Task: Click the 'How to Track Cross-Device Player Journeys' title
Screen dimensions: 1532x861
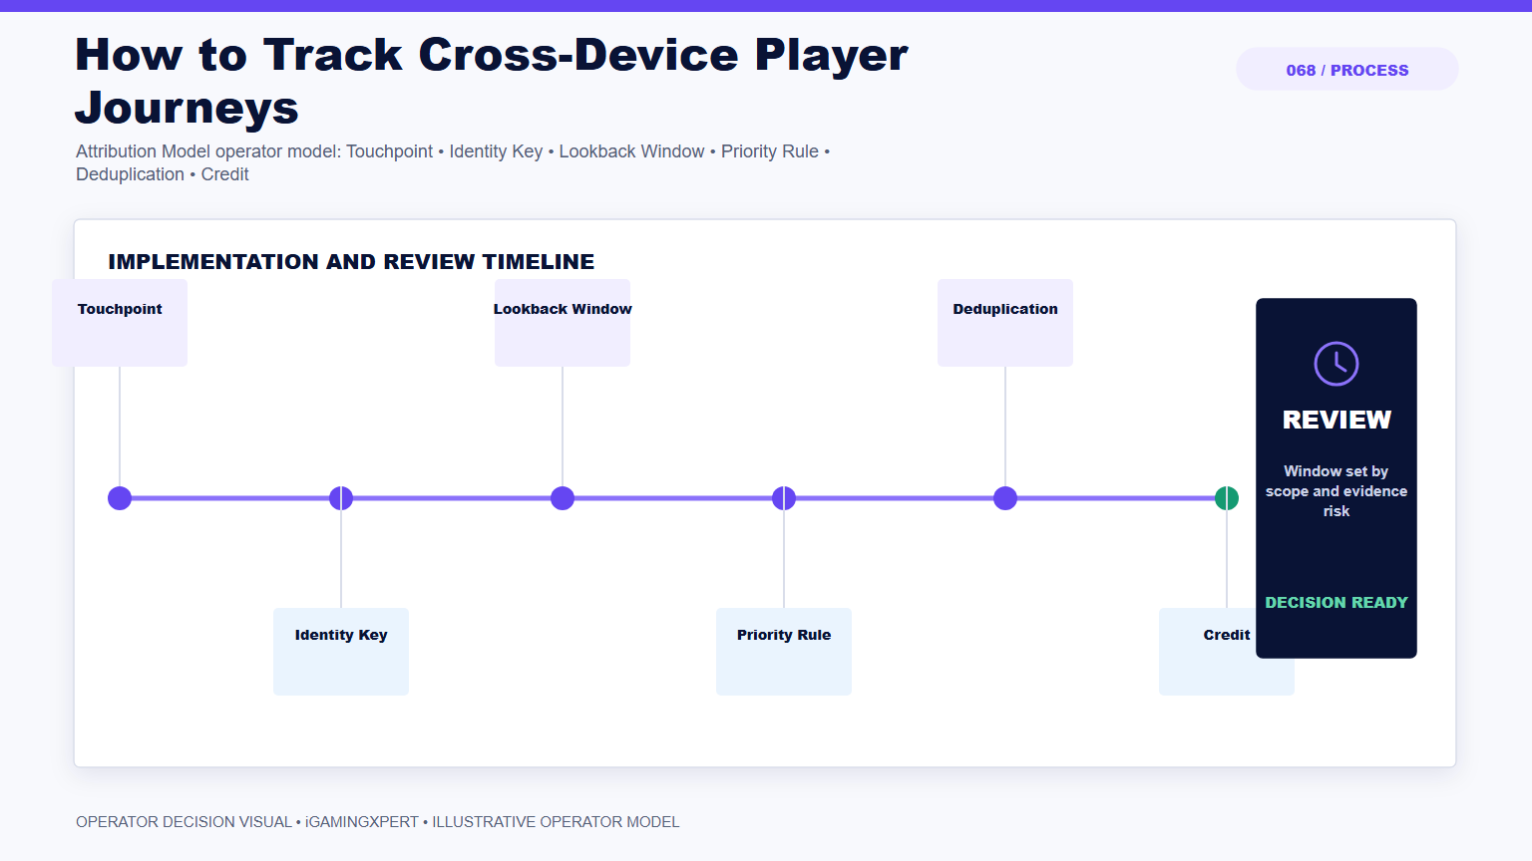Action: (x=492, y=81)
